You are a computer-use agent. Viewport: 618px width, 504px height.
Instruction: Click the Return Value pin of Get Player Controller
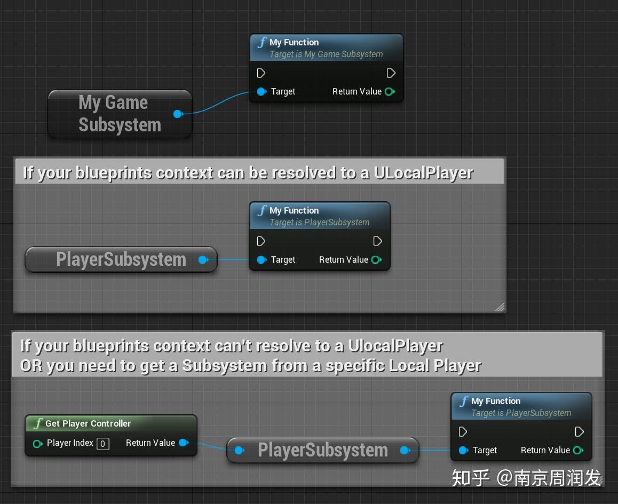click(184, 443)
